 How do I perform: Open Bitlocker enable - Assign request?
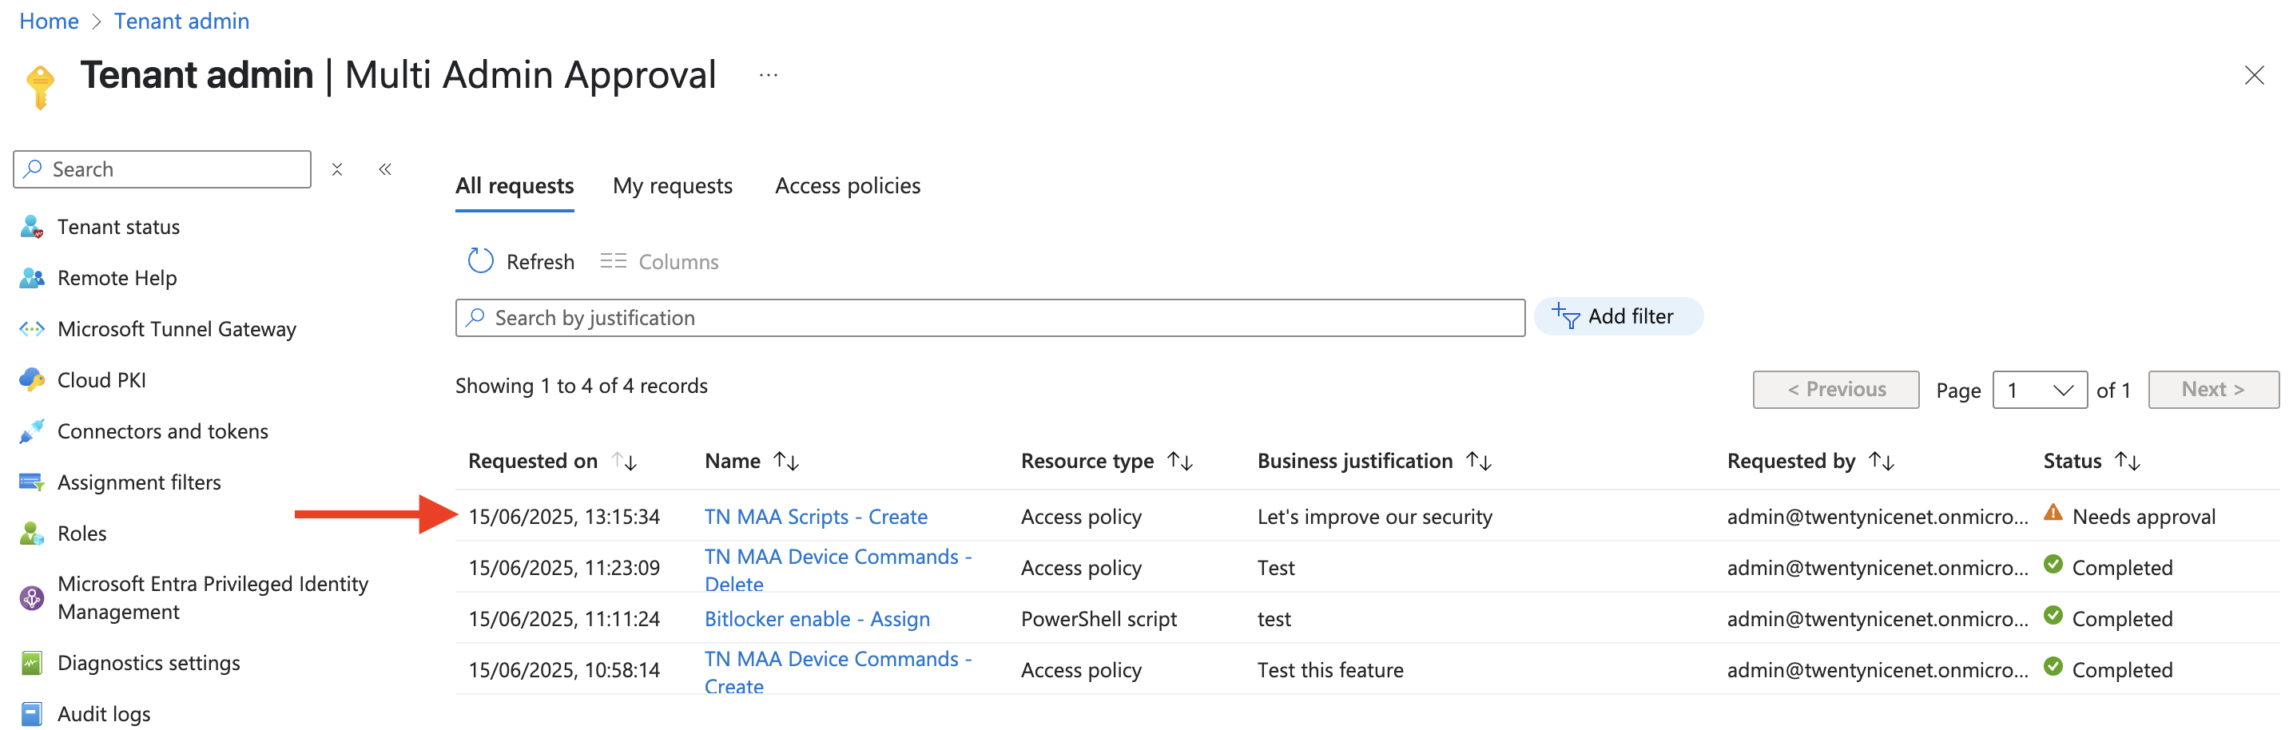pyautogui.click(x=817, y=619)
